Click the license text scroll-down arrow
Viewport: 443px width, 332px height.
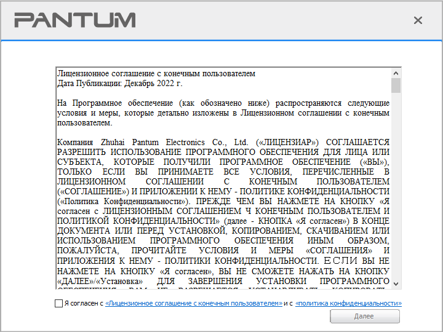tap(396, 283)
